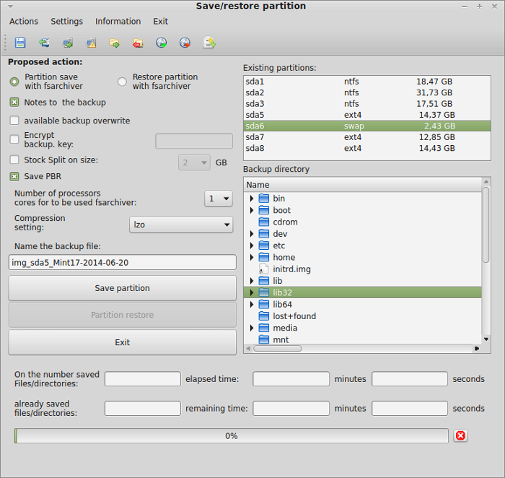Click the red cancel icon beside progress bar
Image resolution: width=505 pixels, height=478 pixels.
[461, 435]
